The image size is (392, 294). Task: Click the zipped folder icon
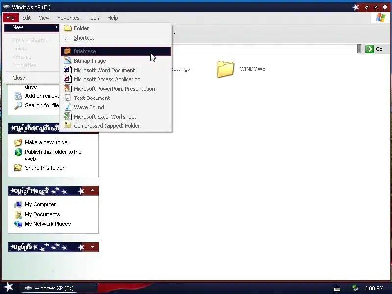[67, 125]
